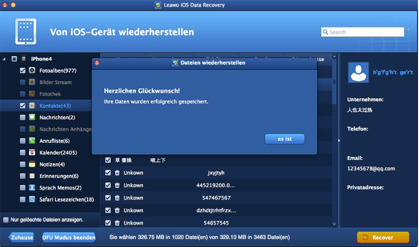Image resolution: width=419 pixels, height=247 pixels.
Task: Click the trash icon in 54657545 row
Action: 117,223
